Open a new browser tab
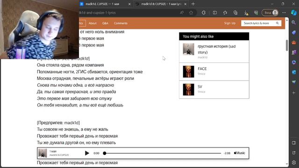Viewport: 299px width, 168px height. click(193, 4)
